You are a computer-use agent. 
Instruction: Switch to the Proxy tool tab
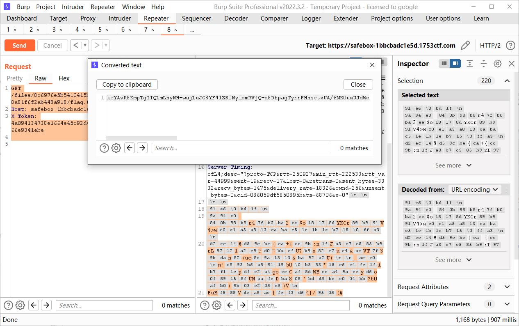click(x=88, y=18)
